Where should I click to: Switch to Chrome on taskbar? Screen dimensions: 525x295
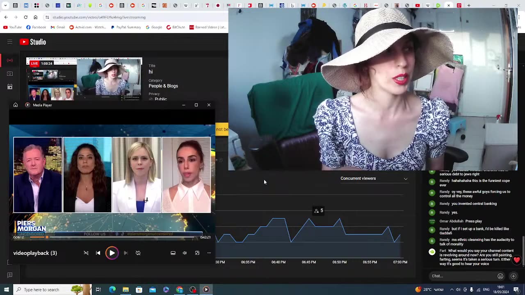(x=180, y=290)
